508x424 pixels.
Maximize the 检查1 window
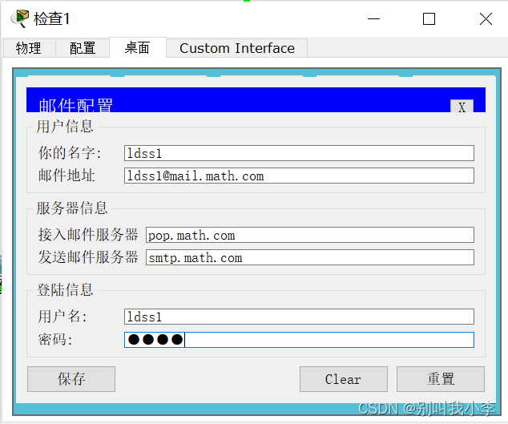429,18
